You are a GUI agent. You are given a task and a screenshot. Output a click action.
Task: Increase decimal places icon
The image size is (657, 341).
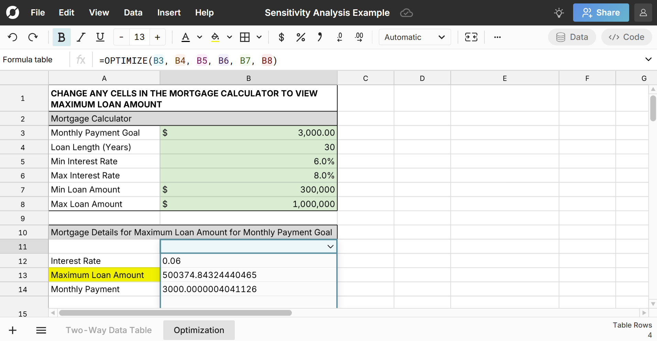359,37
